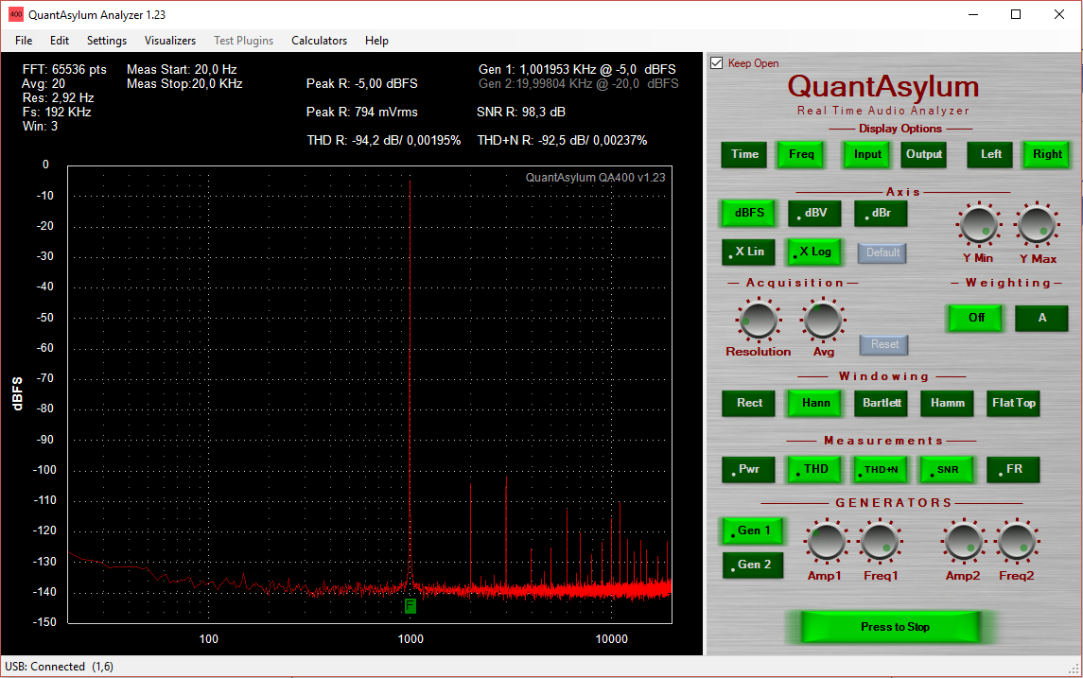Enable the Left channel display
The image size is (1083, 678).
(x=991, y=155)
